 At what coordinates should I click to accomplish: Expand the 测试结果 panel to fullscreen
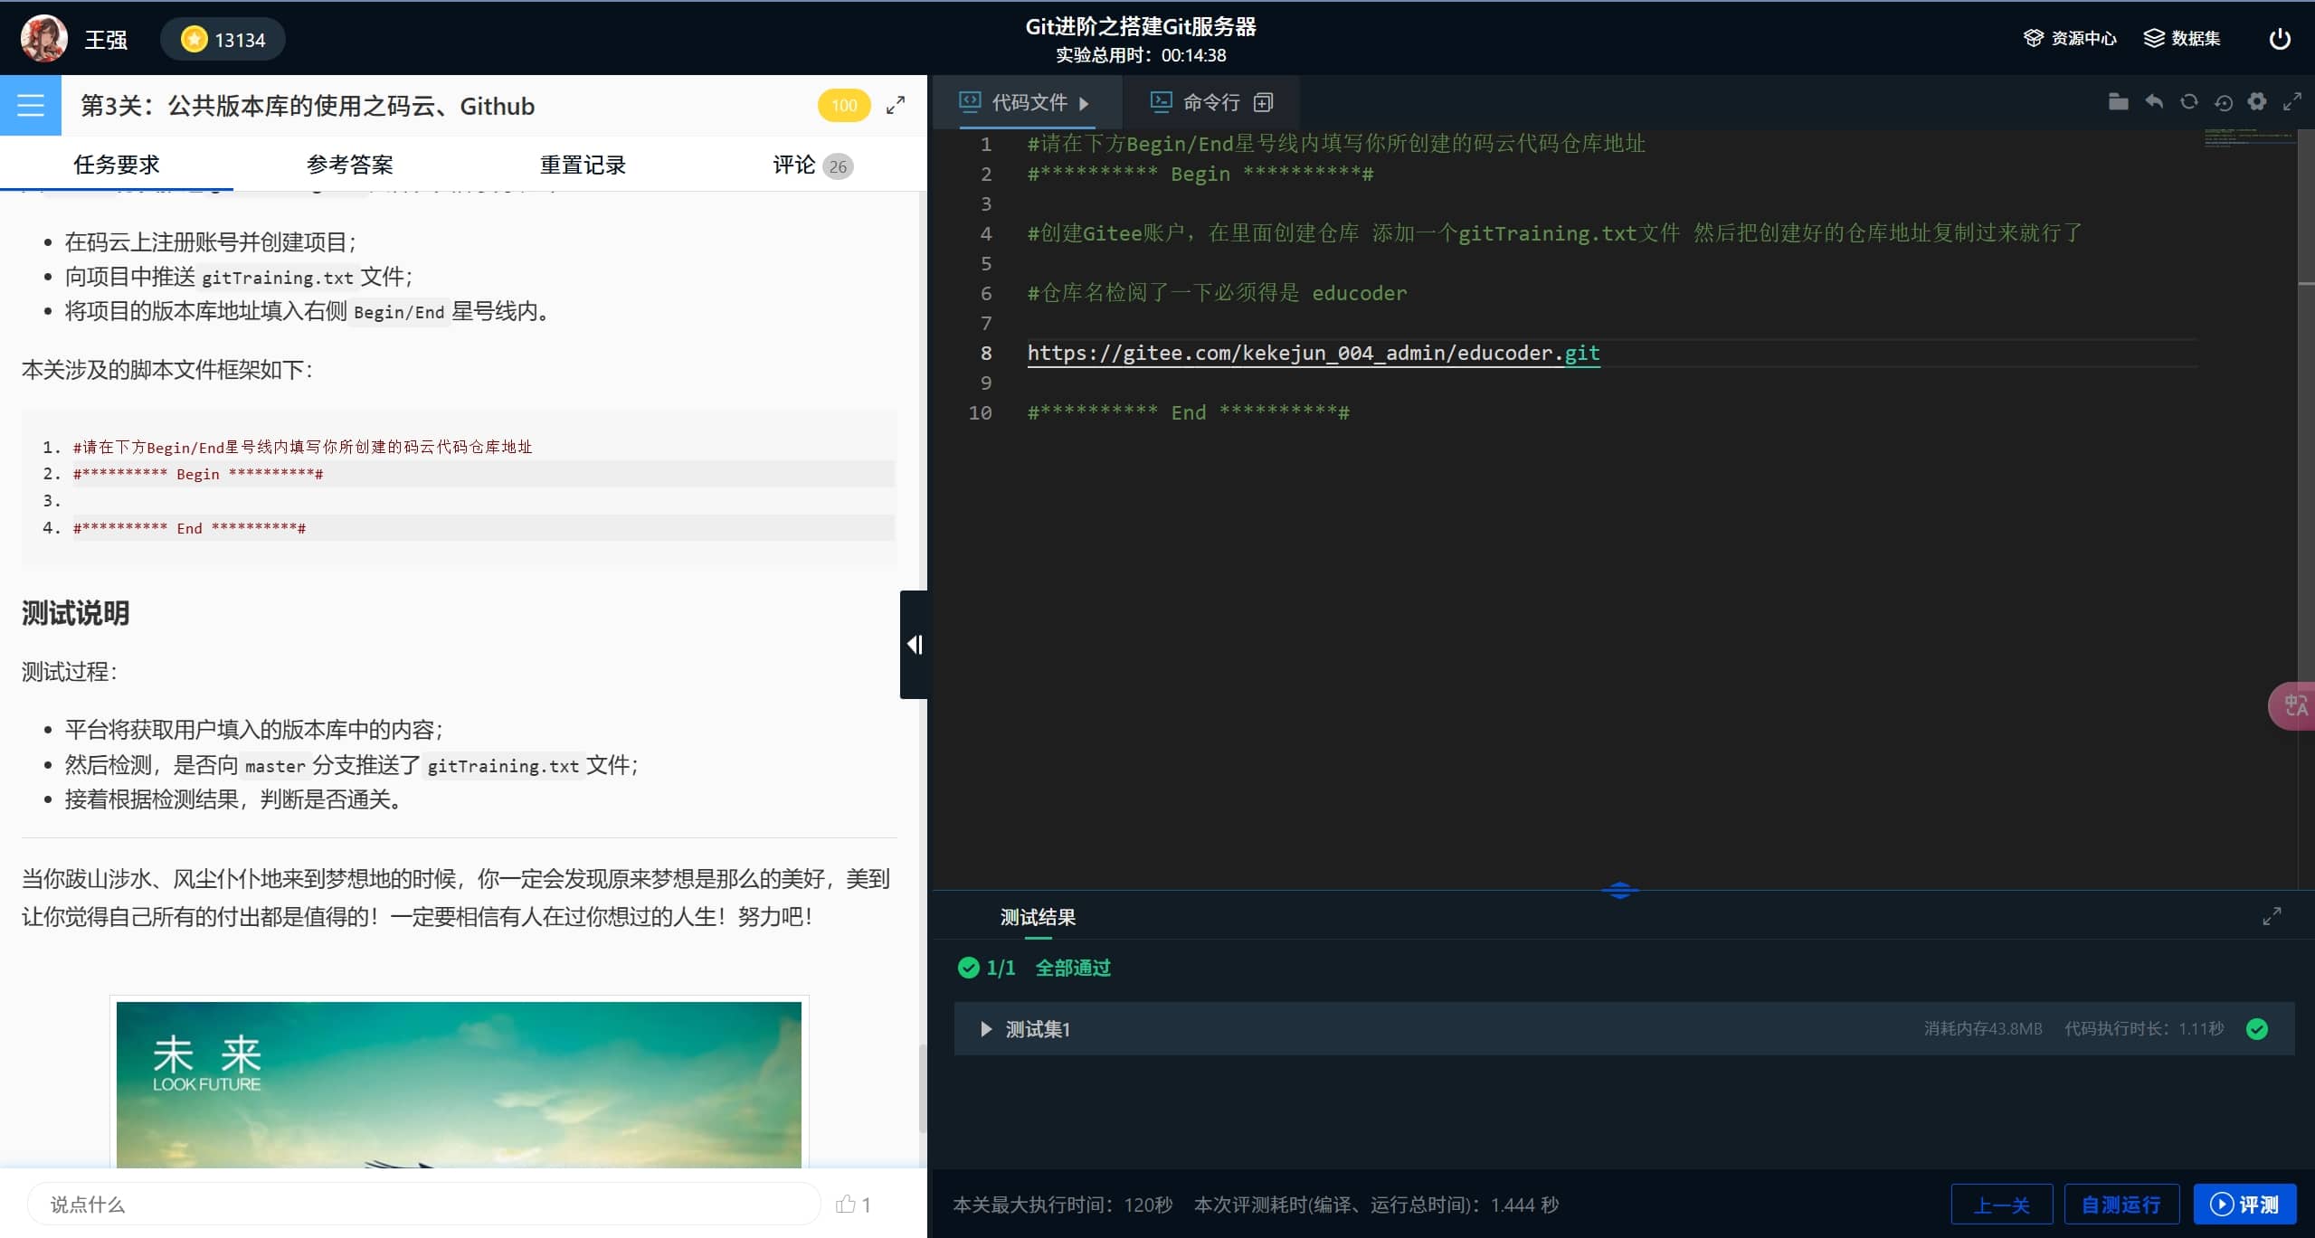(x=2272, y=916)
